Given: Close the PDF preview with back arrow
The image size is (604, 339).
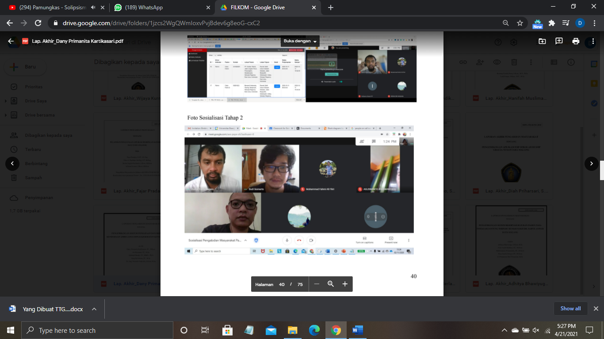Looking at the screenshot, I should (11, 41).
